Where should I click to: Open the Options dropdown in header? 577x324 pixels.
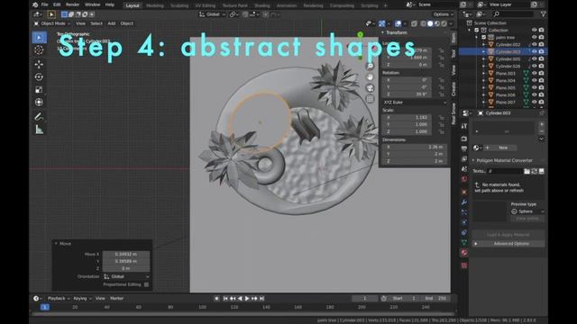tap(443, 14)
